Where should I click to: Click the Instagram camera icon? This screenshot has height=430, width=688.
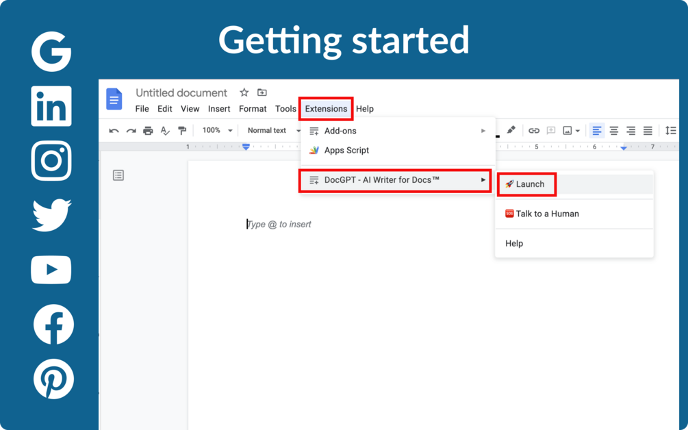click(51, 161)
